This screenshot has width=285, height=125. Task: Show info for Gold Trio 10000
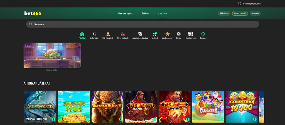255,119
